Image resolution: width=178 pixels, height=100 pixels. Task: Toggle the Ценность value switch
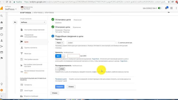pos(60,56)
